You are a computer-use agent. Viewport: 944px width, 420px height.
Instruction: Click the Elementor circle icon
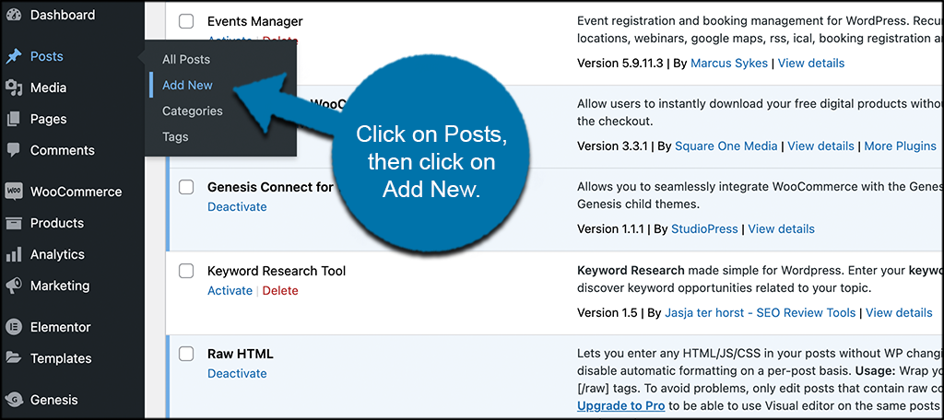tap(14, 327)
